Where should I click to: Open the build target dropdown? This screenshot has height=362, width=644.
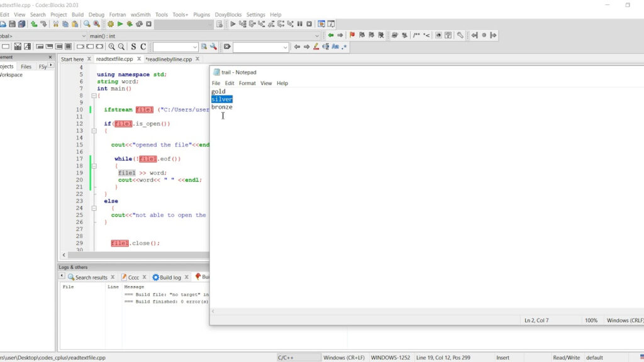point(184,25)
